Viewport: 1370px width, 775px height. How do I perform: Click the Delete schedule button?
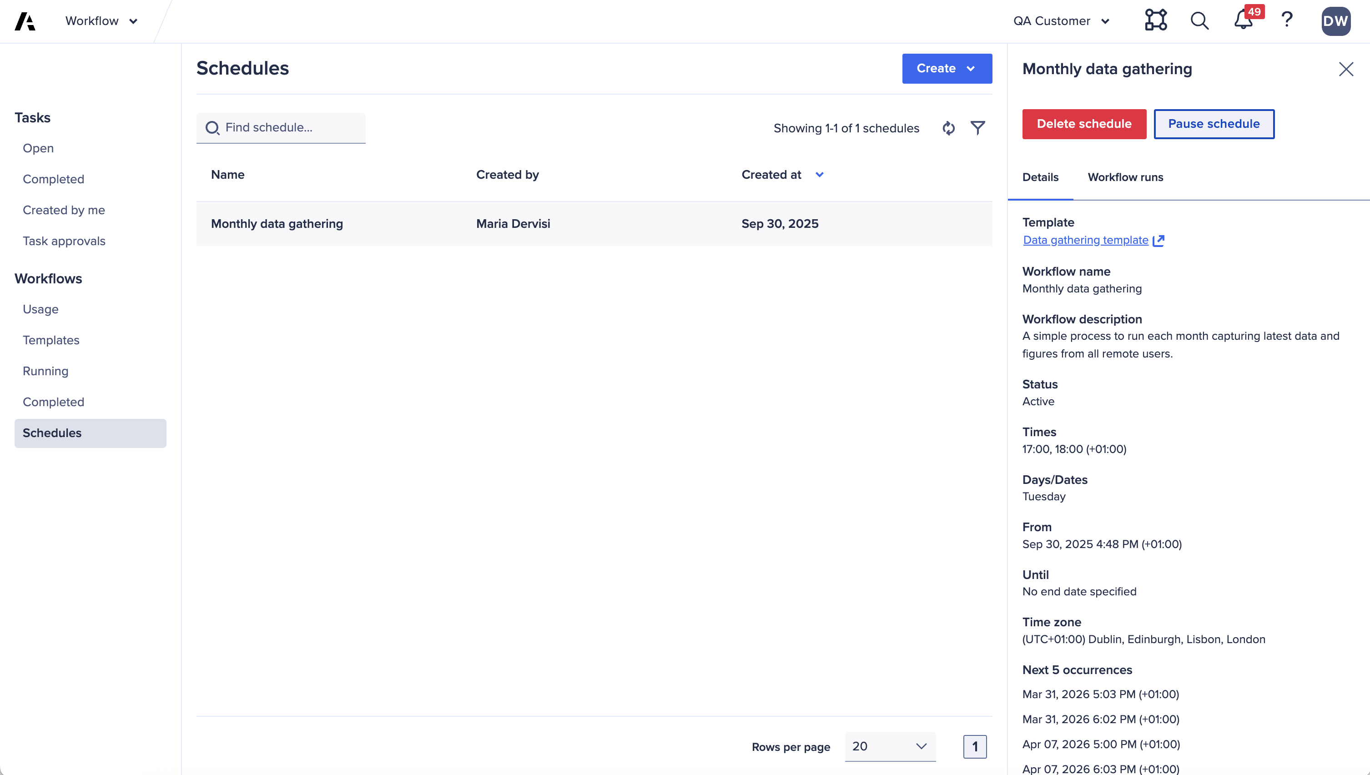tap(1083, 124)
